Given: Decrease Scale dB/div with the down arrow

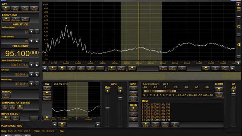Looking at the screenshot, I should [x=31, y=41].
